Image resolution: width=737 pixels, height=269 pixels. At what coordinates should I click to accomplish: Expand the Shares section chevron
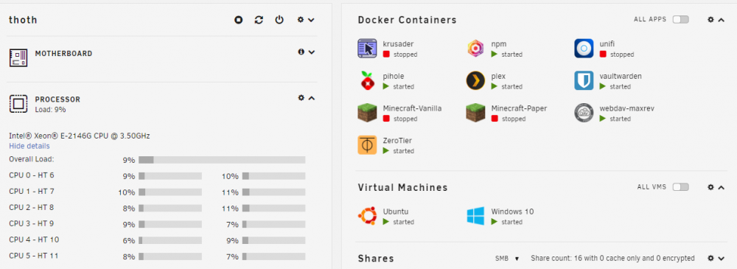(721, 258)
